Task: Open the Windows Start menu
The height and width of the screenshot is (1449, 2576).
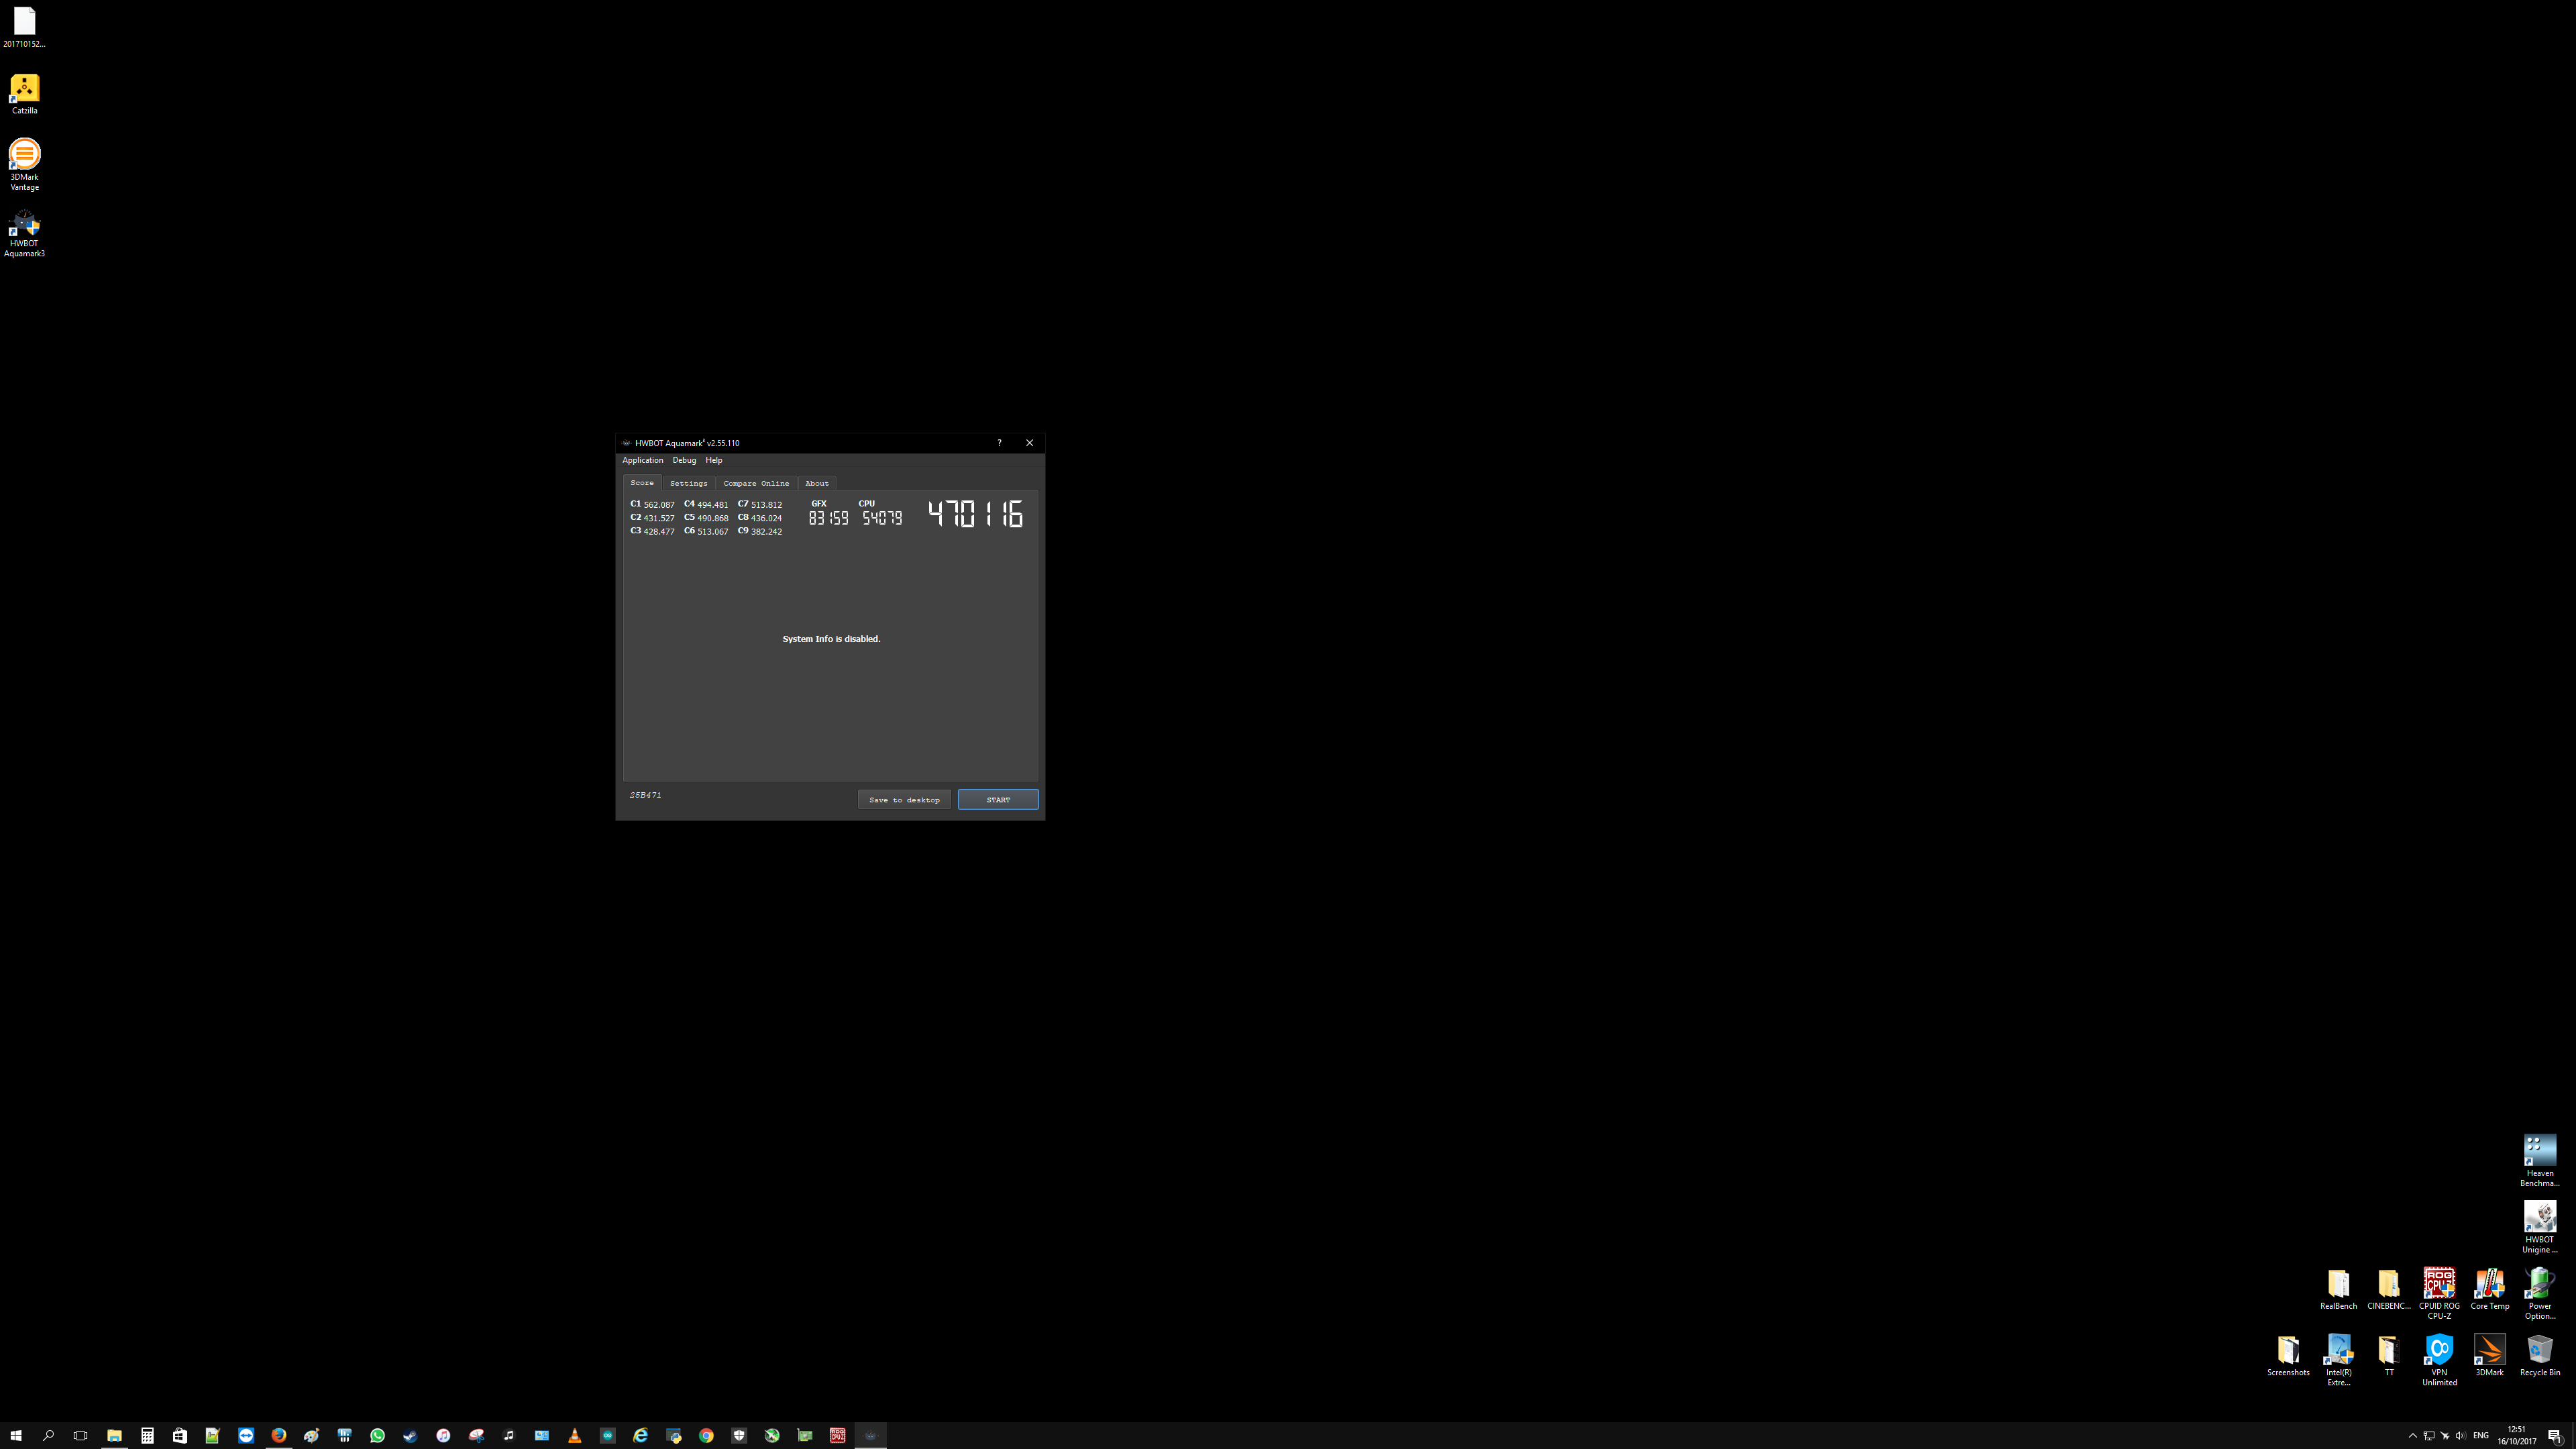Action: click(16, 1435)
